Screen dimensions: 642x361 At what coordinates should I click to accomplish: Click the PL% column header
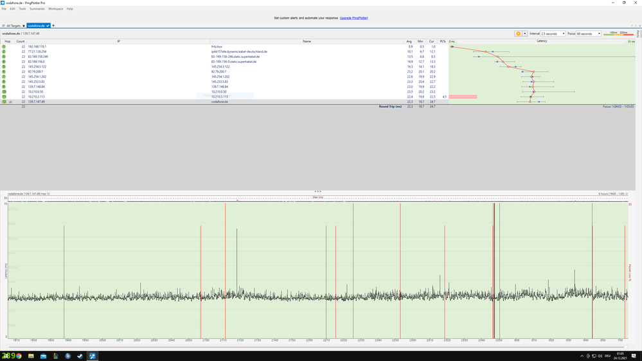tap(443, 41)
